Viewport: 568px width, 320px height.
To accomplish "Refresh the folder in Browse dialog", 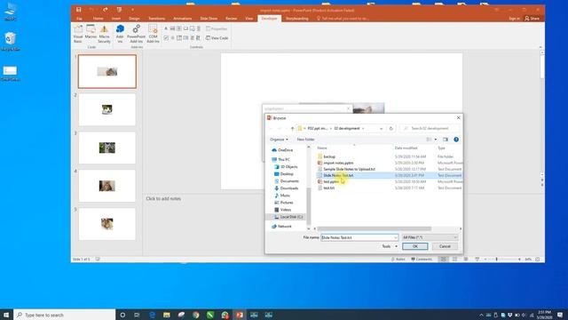I will [x=390, y=128].
